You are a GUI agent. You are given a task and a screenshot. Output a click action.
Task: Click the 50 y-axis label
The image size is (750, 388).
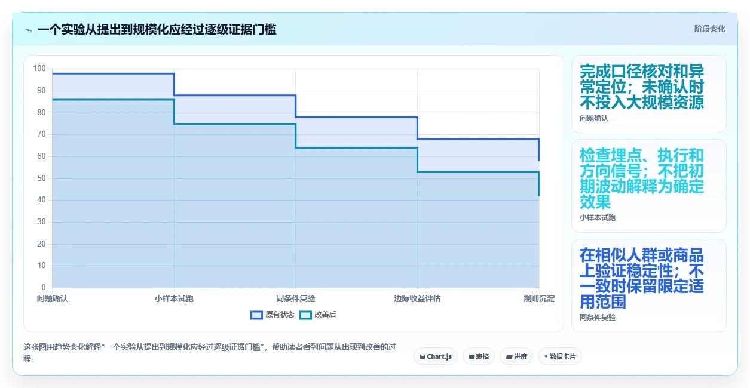[x=41, y=178]
